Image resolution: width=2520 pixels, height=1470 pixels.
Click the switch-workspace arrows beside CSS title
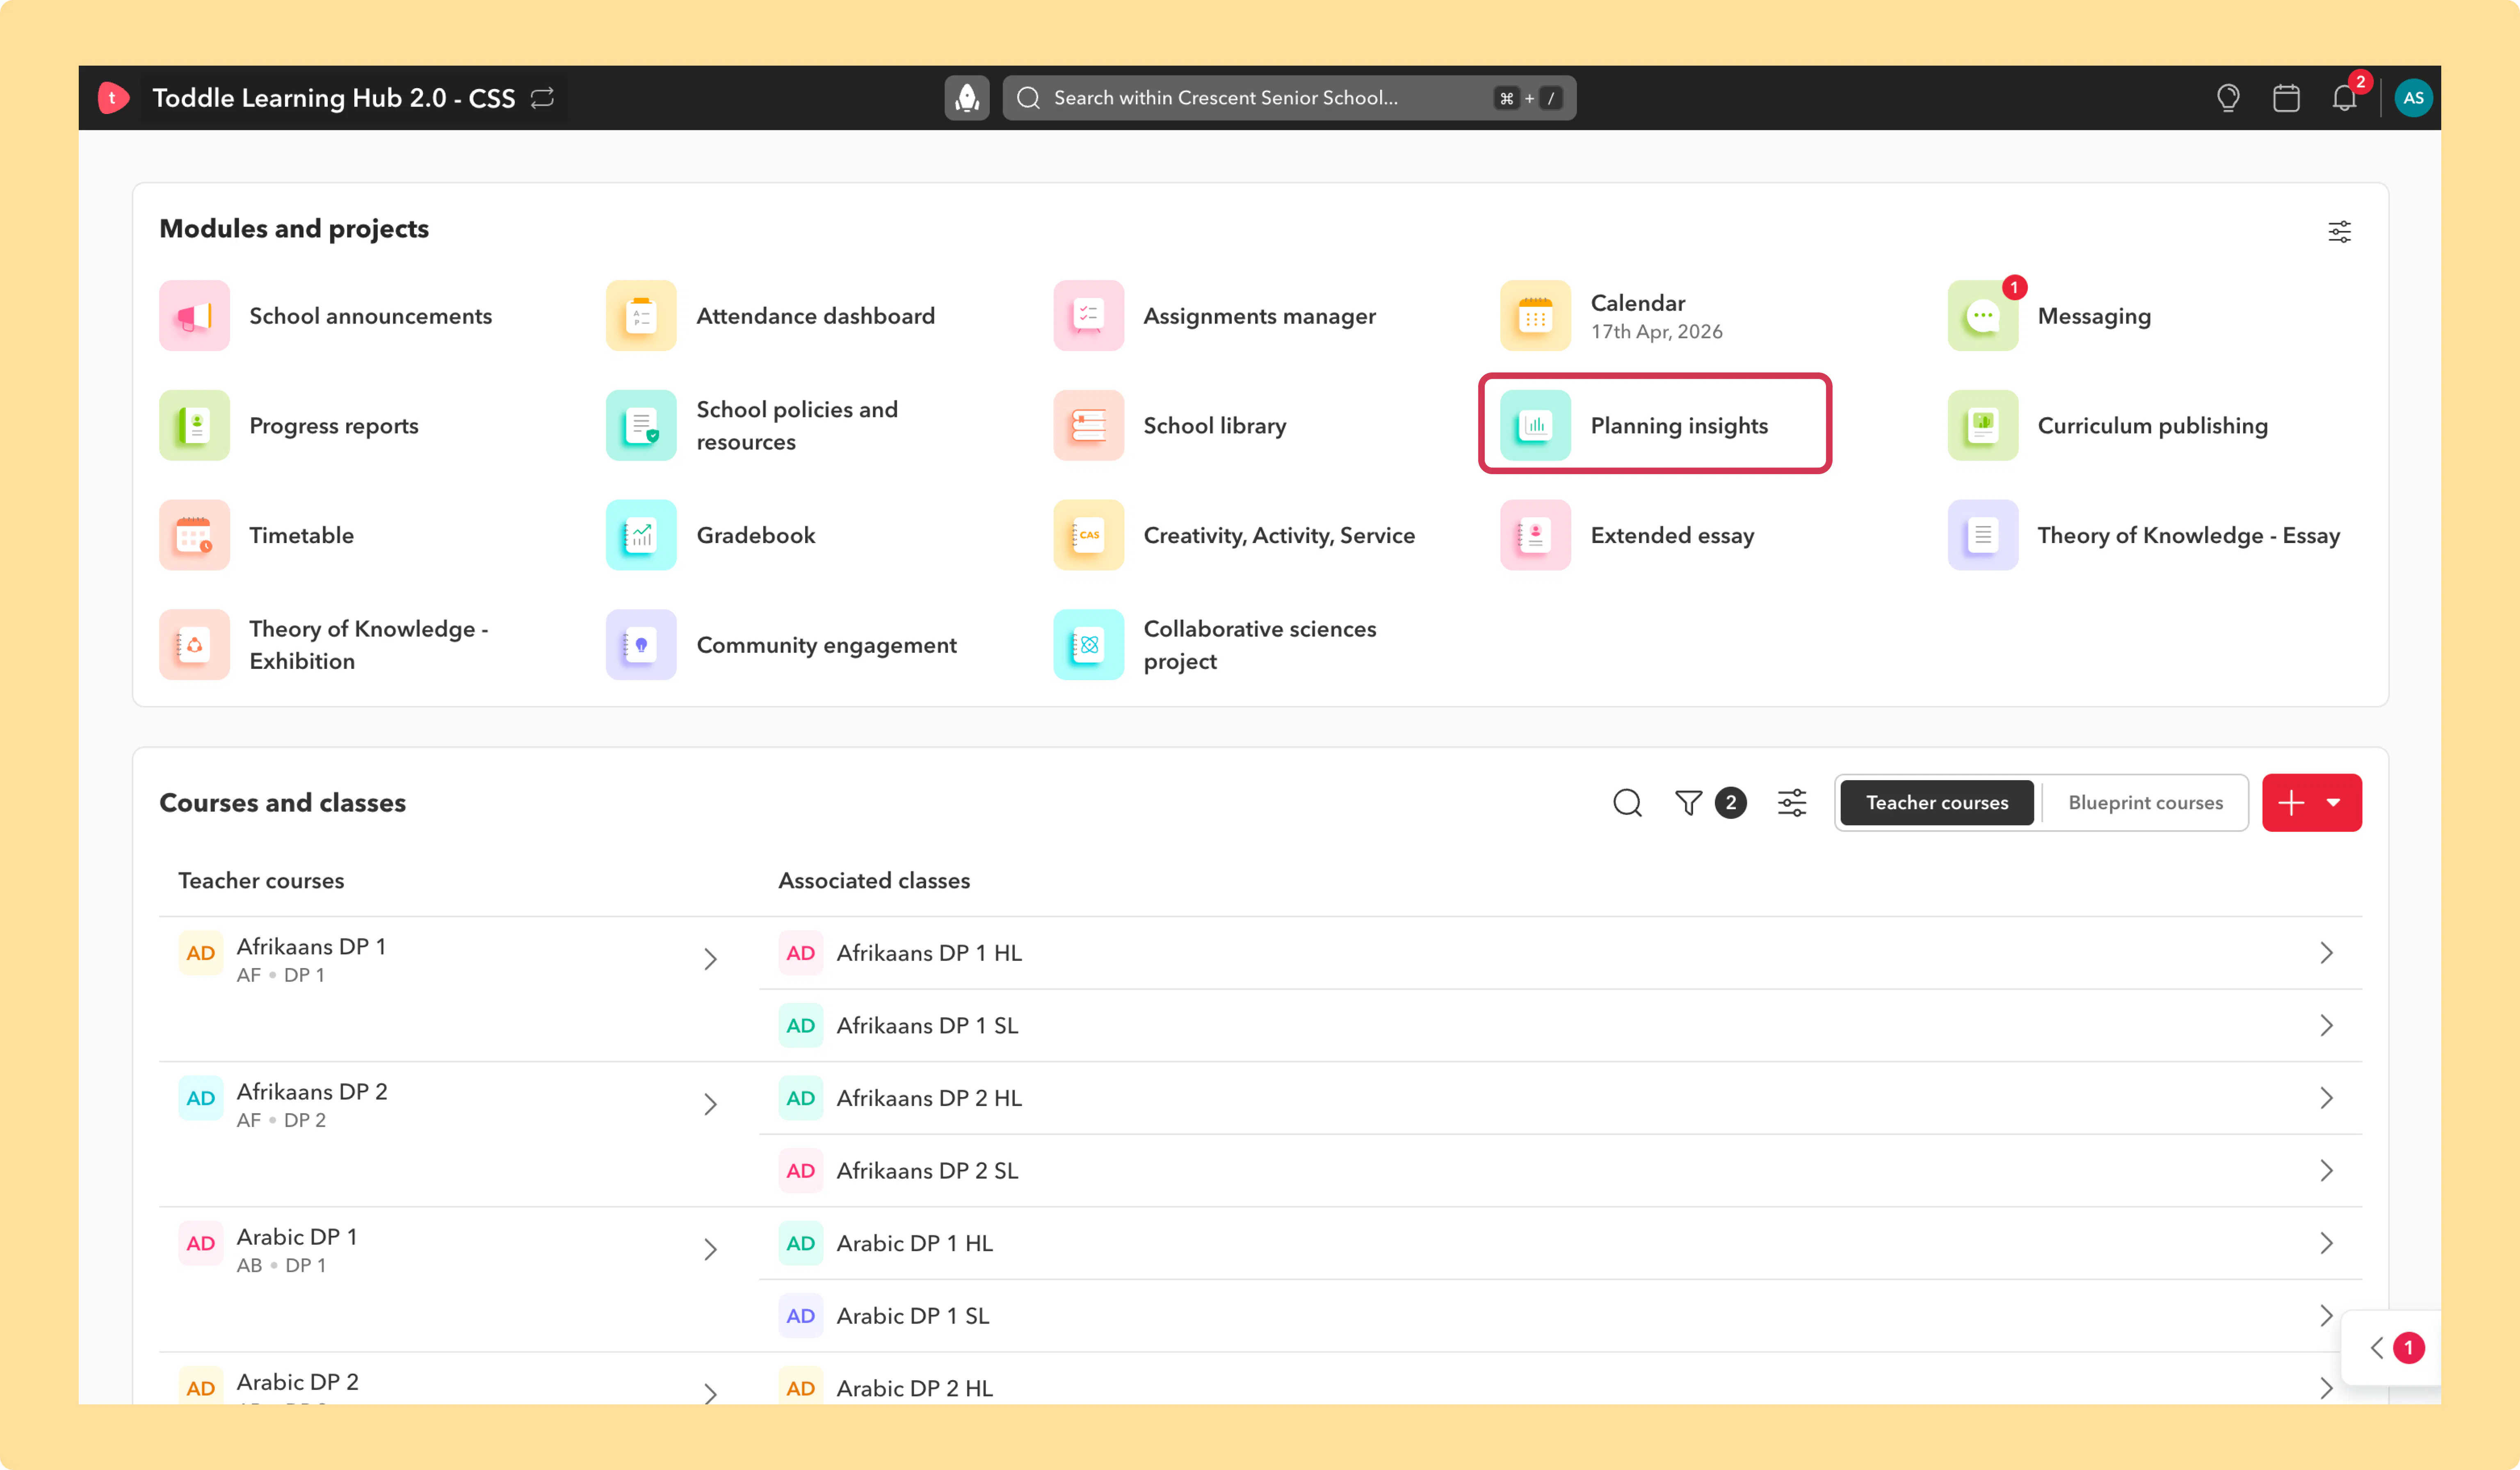542,98
